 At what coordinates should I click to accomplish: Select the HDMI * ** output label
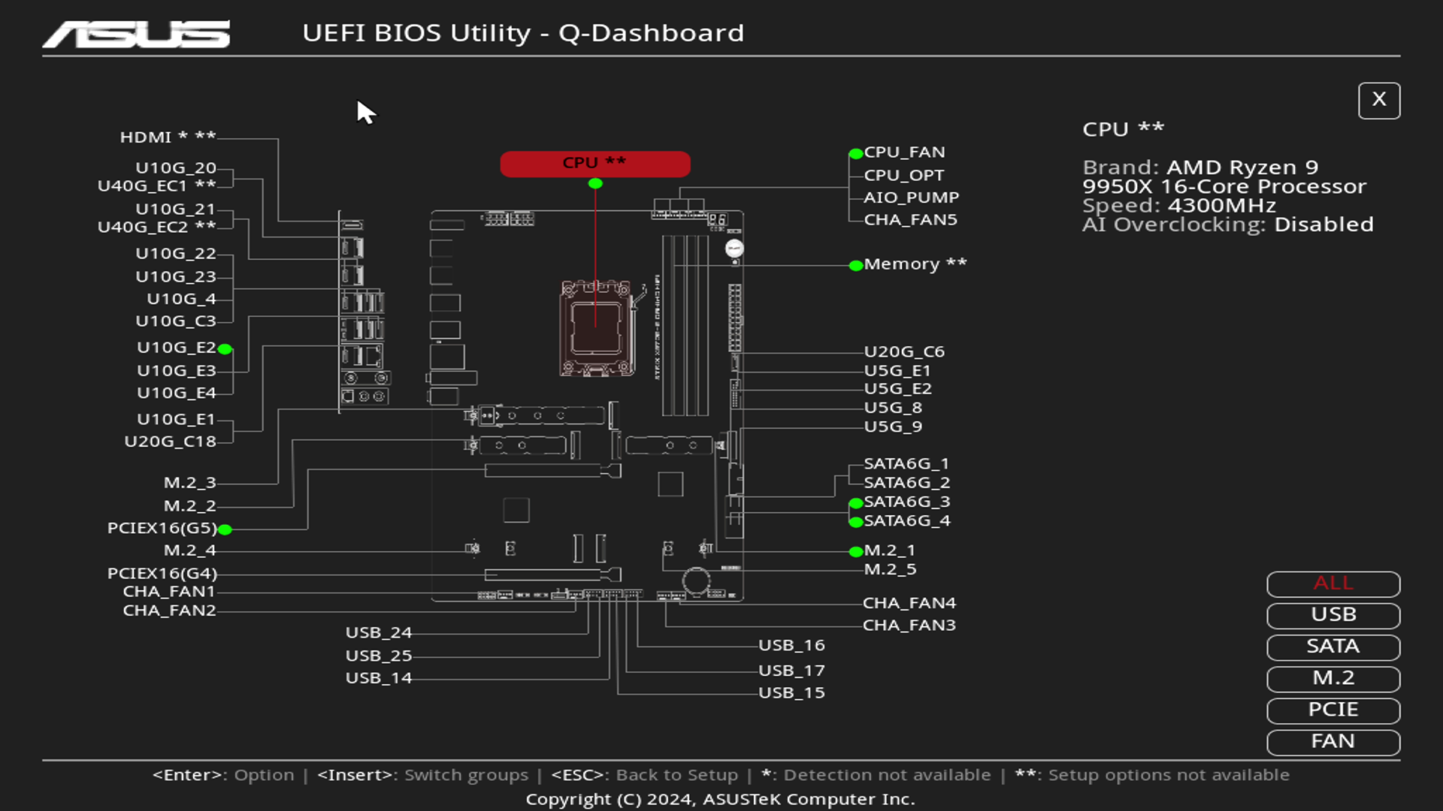coord(167,137)
